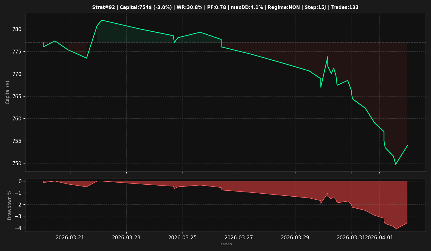Viewport: 431px width, 251px height.
Task: Click the chart title starting with Strat#92
Action: 225,7
